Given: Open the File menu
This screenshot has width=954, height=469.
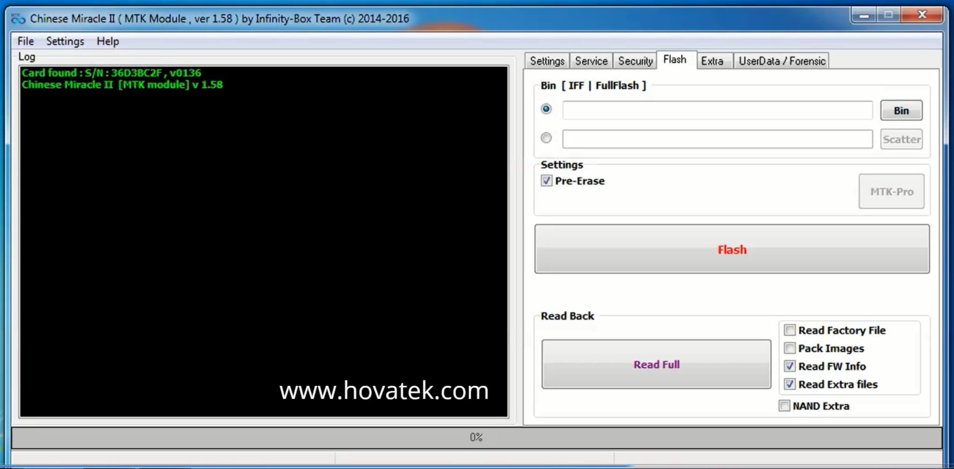Looking at the screenshot, I should [26, 41].
